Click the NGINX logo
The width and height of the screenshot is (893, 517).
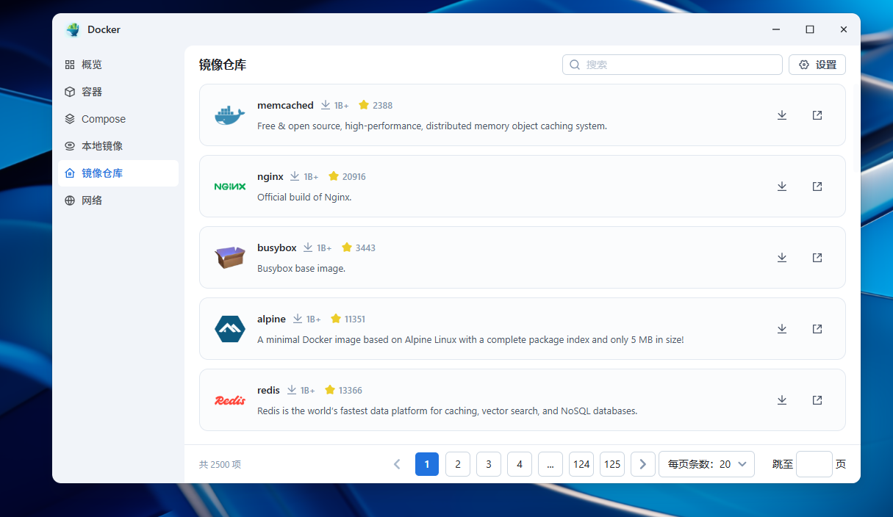pyautogui.click(x=229, y=187)
